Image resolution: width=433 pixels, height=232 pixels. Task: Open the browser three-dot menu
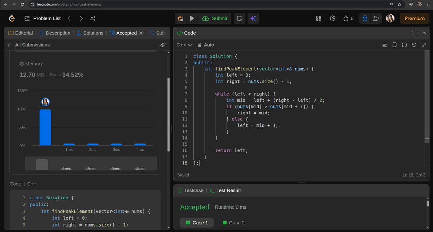[x=429, y=4]
